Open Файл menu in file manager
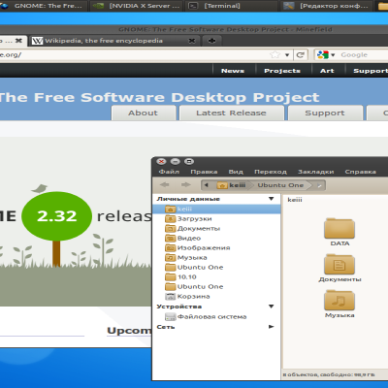Image resolution: width=388 pixels, height=388 pixels. click(169, 172)
